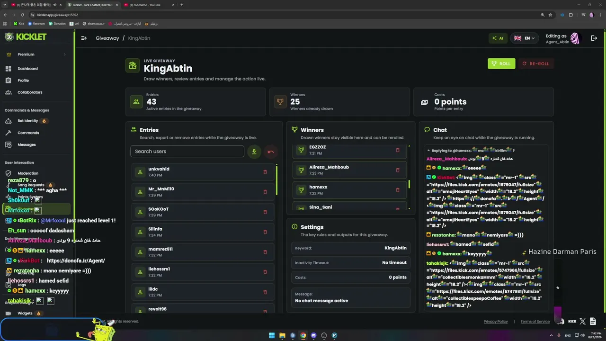Switch to the first YouTube tab
This screenshot has height=341, width=606.
[37, 5]
